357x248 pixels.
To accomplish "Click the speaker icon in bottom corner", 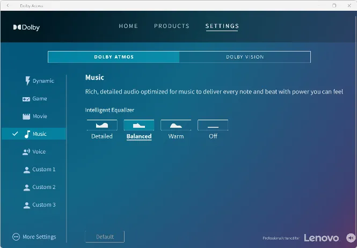I will click(x=350, y=237).
